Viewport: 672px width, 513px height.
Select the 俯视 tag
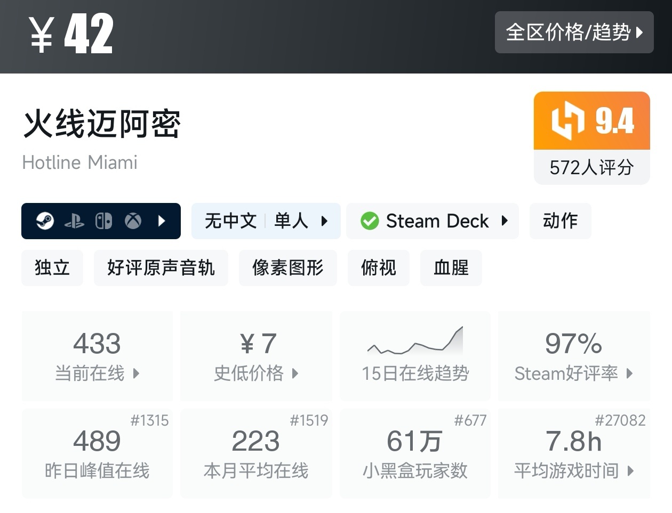379,267
